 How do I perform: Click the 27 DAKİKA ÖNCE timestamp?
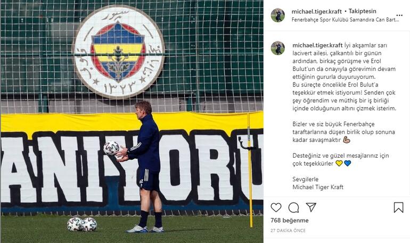coord(288,231)
